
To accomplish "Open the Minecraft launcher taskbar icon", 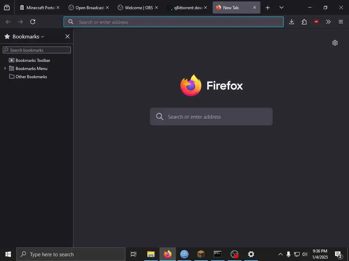I will click(x=201, y=254).
